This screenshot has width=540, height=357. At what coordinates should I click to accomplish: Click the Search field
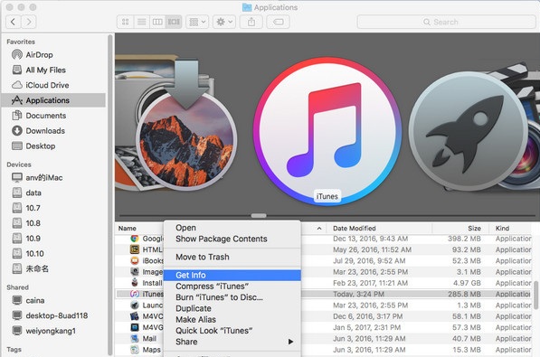pos(446,22)
